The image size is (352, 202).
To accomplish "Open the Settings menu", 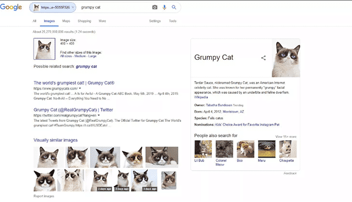I will 155,21.
